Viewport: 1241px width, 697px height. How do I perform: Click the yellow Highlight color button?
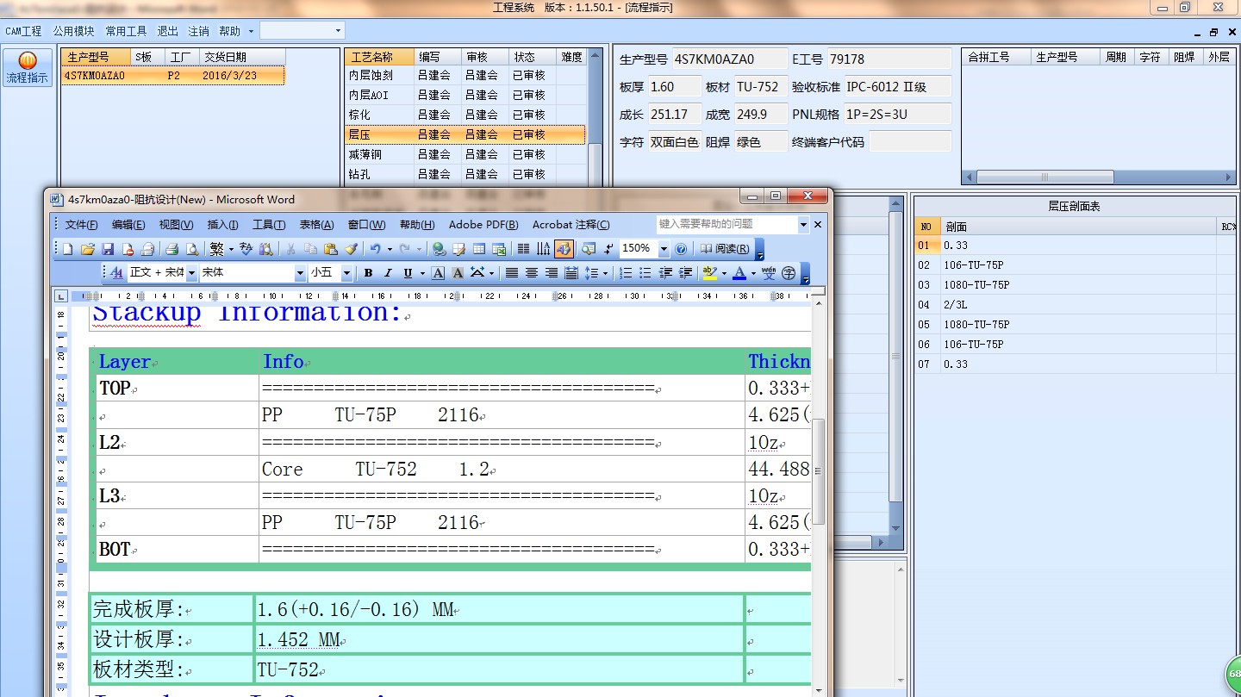pyautogui.click(x=709, y=272)
